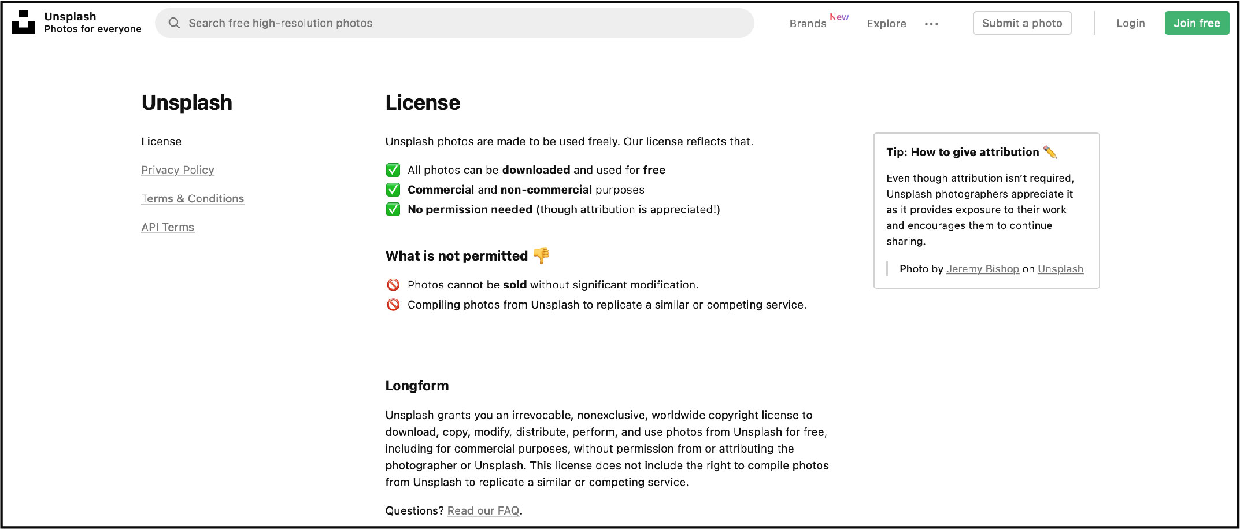Viewport: 1240px width, 529px height.
Task: Click prohibited icon beside 'Photos cannot be sold'
Action: click(x=393, y=284)
